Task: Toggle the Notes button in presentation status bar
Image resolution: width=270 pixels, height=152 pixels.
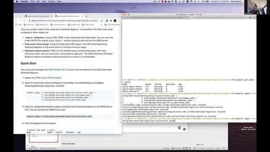Action: click(x=166, y=149)
